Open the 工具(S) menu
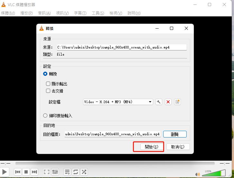This screenshot has height=178, width=234. click(98, 13)
